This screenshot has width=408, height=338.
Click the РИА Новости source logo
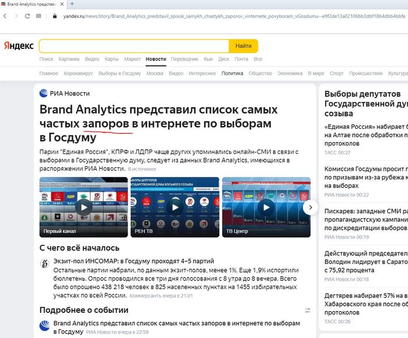pyautogui.click(x=44, y=93)
